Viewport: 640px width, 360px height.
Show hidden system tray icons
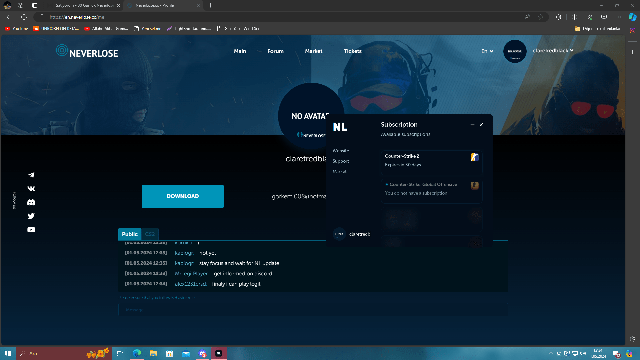click(551, 353)
